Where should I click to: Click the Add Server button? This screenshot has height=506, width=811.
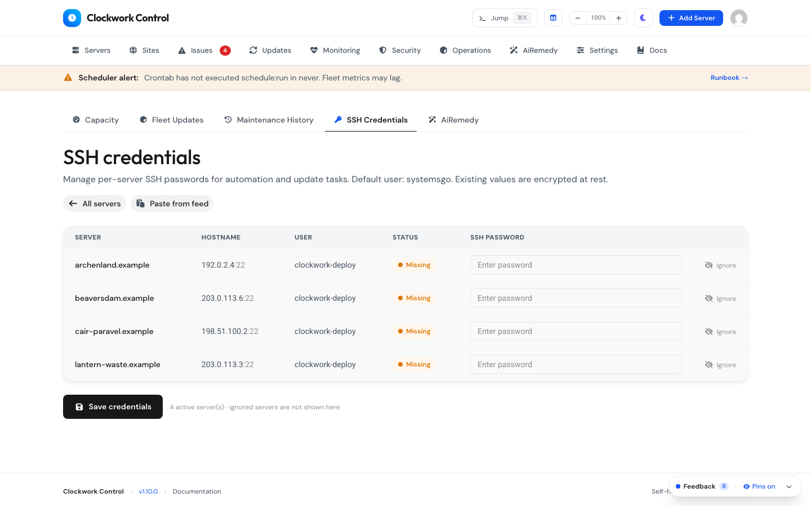click(691, 18)
